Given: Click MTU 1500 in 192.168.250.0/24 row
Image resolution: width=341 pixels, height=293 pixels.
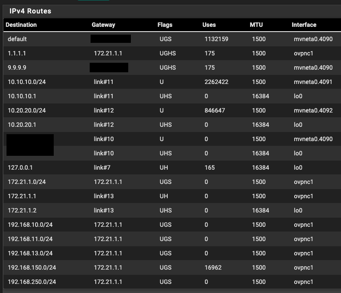Looking at the screenshot, I should pos(259,282).
